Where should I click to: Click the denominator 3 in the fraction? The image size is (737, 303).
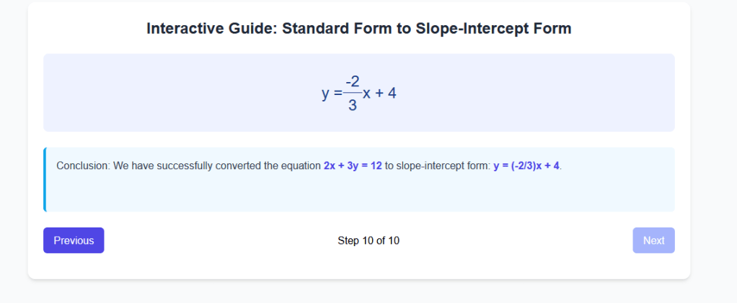(x=352, y=105)
